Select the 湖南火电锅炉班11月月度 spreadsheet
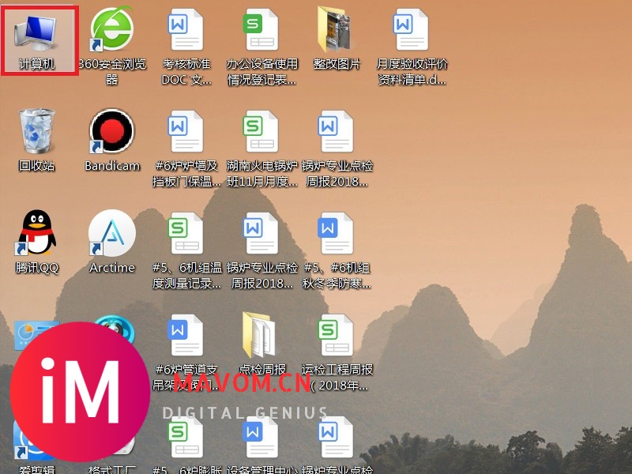632x474 pixels. 261,132
